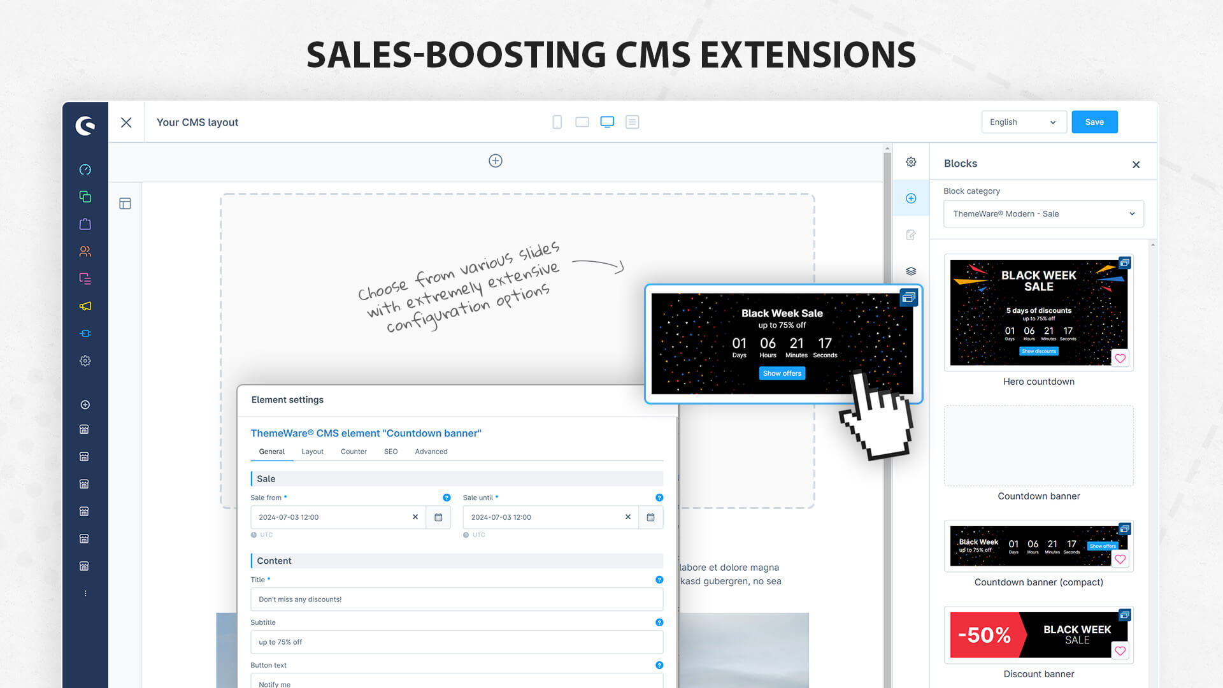This screenshot has height=688, width=1223.
Task: Open the promotions/megaphone icon in sidebar
Action: click(x=84, y=305)
